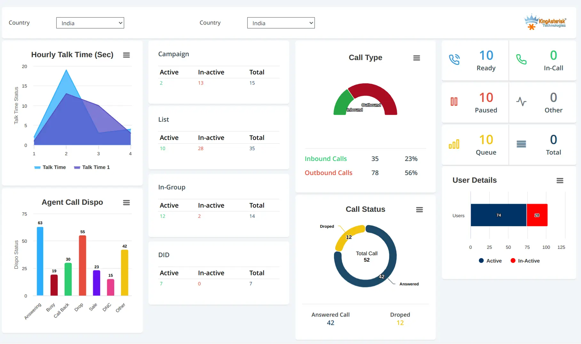The width and height of the screenshot is (581, 344).
Task: Select the Inbound Calls label
Action: (x=326, y=159)
